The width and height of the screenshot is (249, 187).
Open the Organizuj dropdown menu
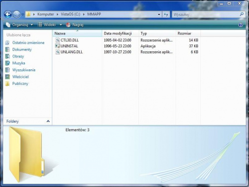[x=19, y=25]
